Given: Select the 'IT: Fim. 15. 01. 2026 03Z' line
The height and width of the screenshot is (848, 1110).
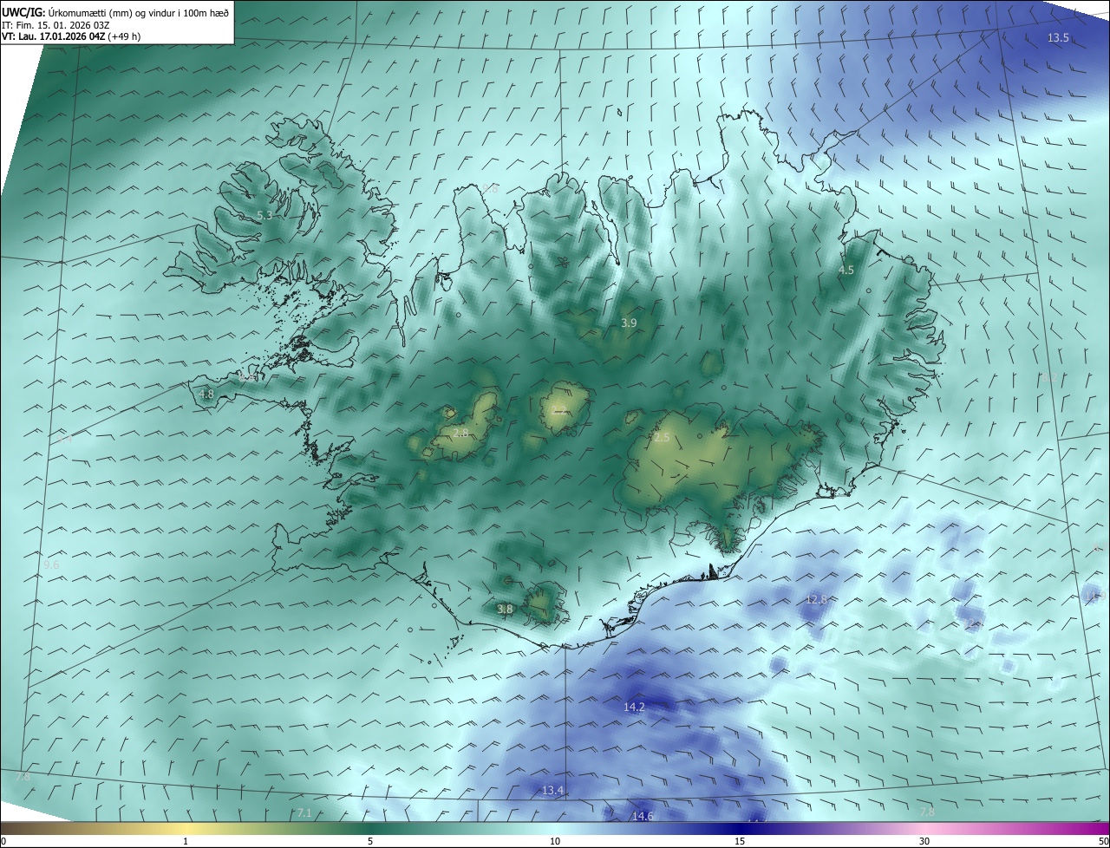Looking at the screenshot, I should 57,24.
